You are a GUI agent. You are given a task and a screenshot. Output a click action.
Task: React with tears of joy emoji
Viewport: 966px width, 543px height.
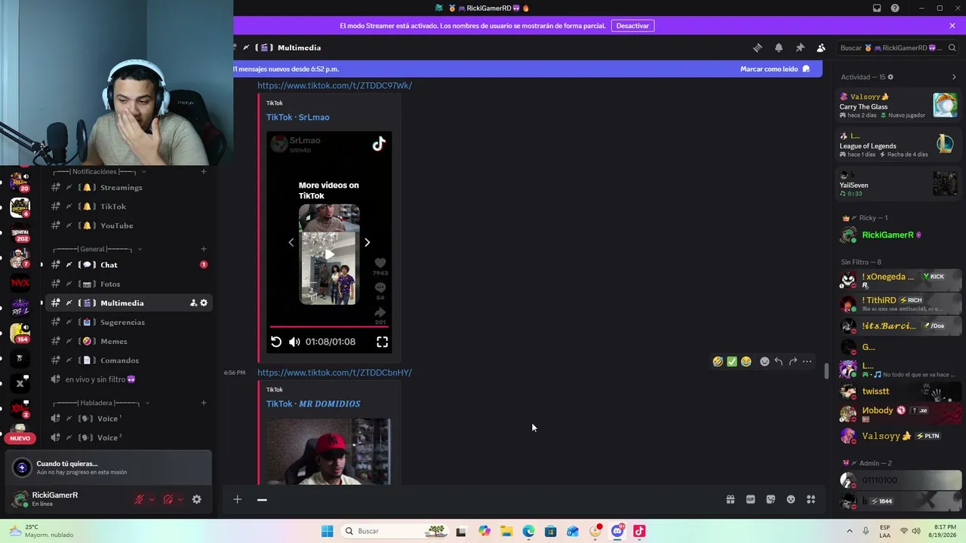point(746,362)
